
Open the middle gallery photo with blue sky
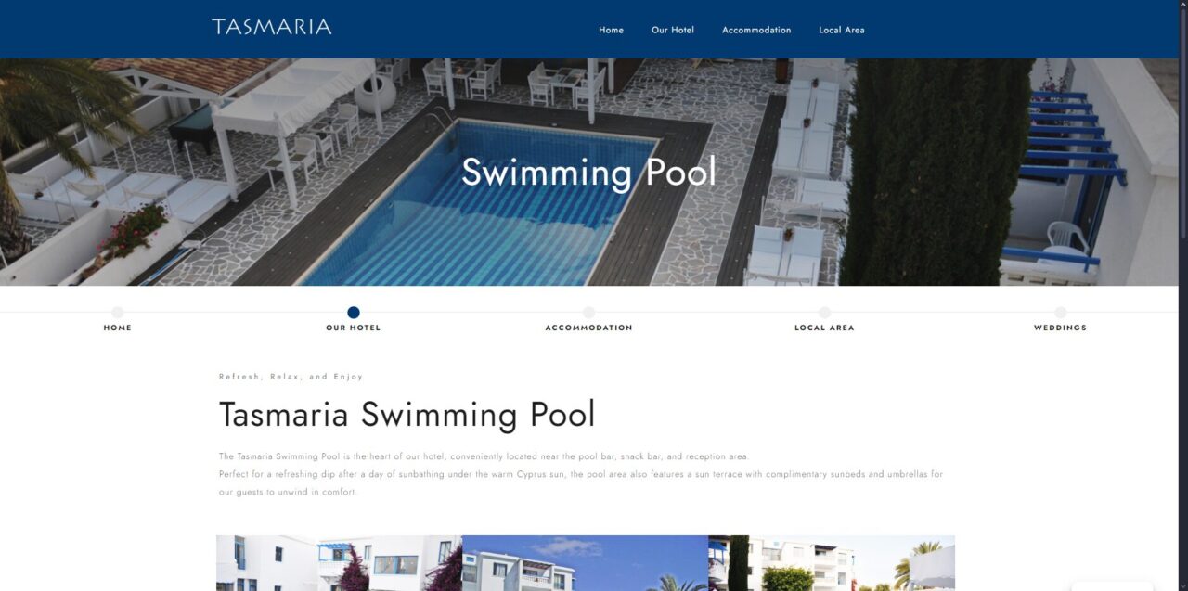click(x=586, y=563)
